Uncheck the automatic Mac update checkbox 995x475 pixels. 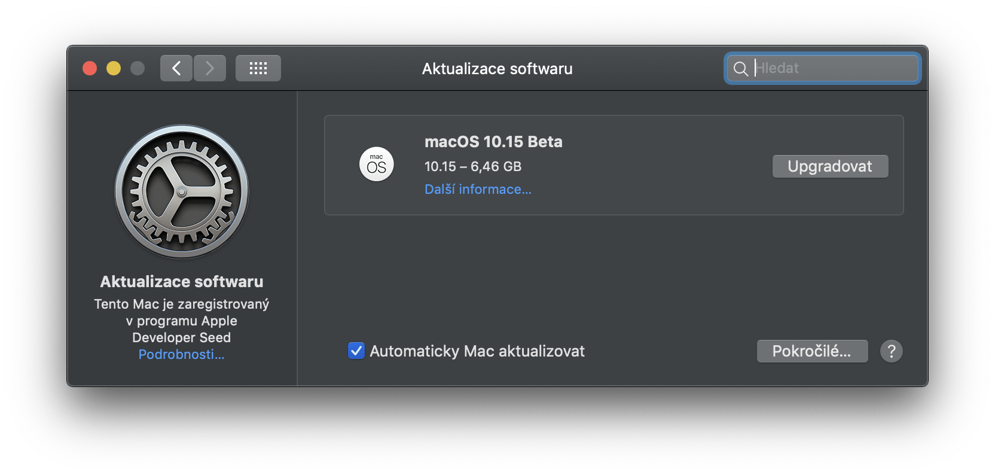click(x=356, y=351)
